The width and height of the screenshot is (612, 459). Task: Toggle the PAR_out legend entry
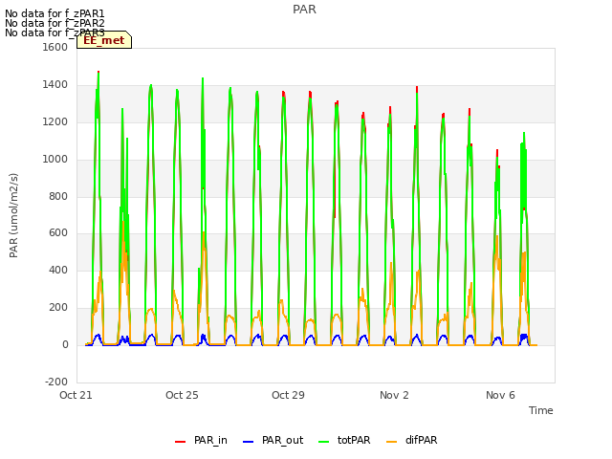click(x=273, y=440)
